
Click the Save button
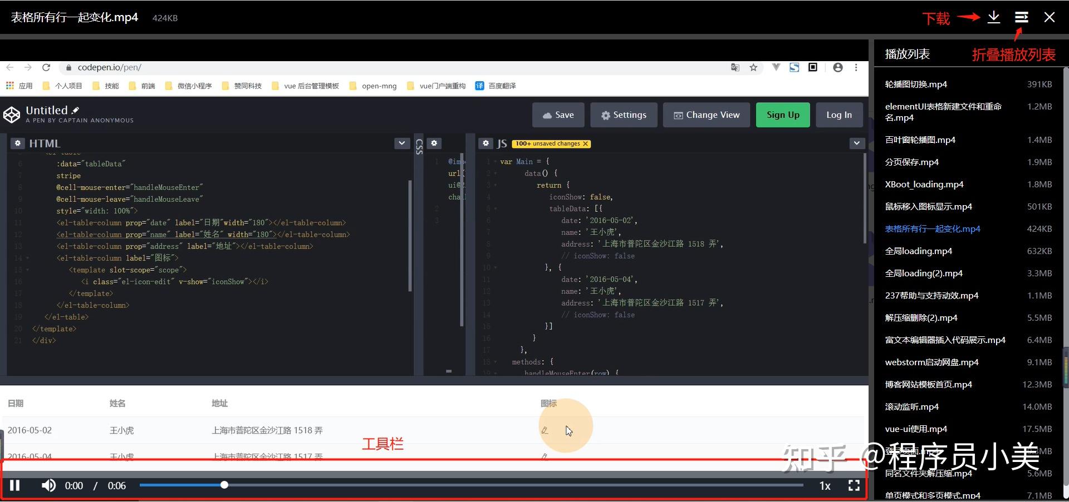558,115
